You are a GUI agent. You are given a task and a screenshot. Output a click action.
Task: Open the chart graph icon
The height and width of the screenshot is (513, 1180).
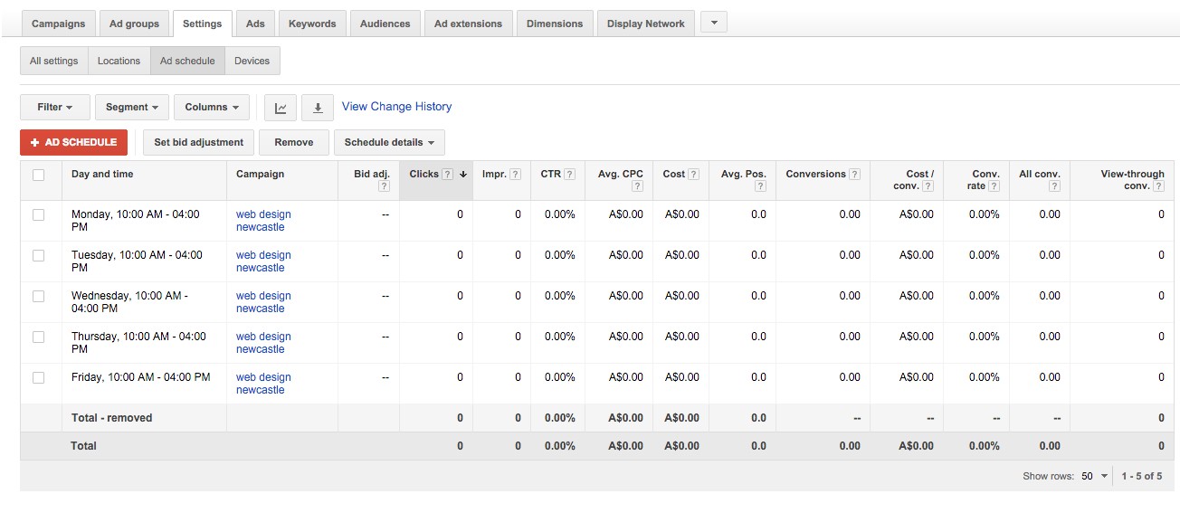pyautogui.click(x=281, y=108)
